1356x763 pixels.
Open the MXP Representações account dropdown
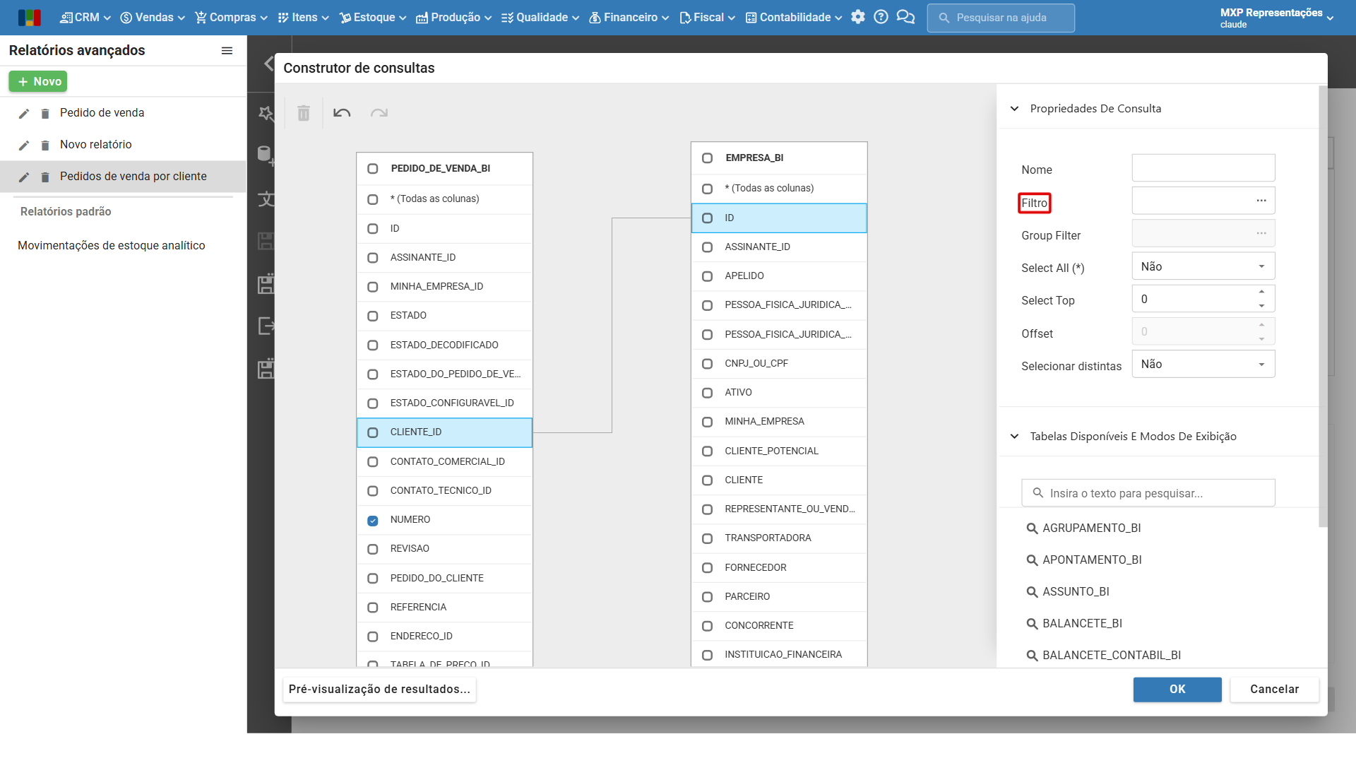click(x=1277, y=18)
